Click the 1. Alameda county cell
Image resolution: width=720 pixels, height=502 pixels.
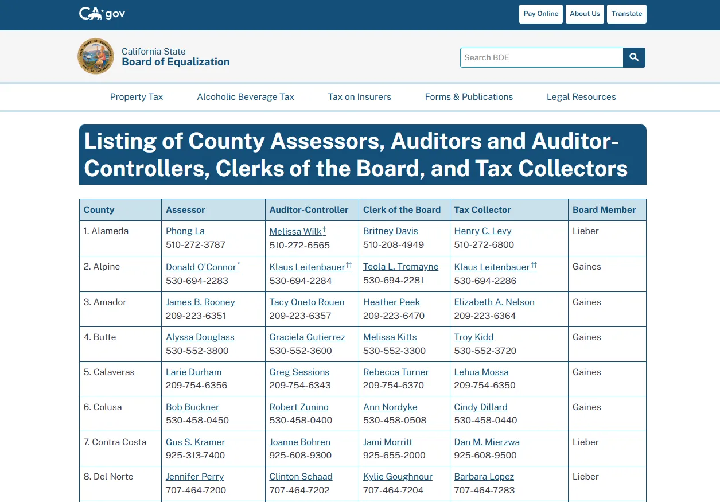tap(120, 238)
